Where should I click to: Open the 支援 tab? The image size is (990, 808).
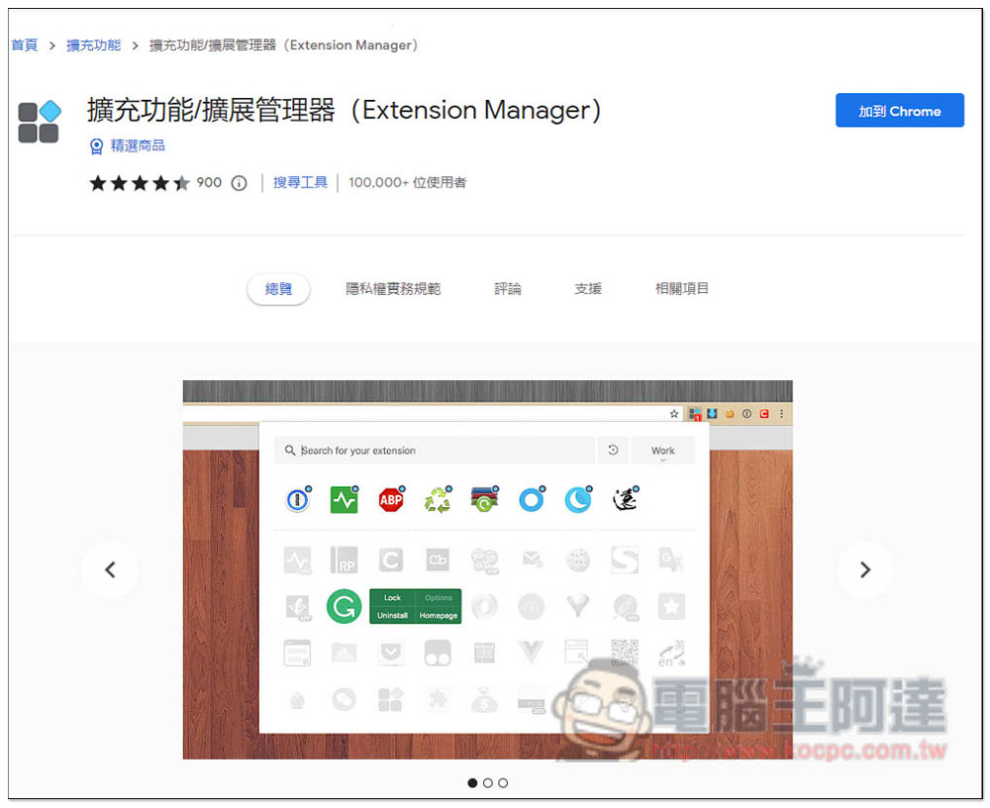click(x=588, y=289)
